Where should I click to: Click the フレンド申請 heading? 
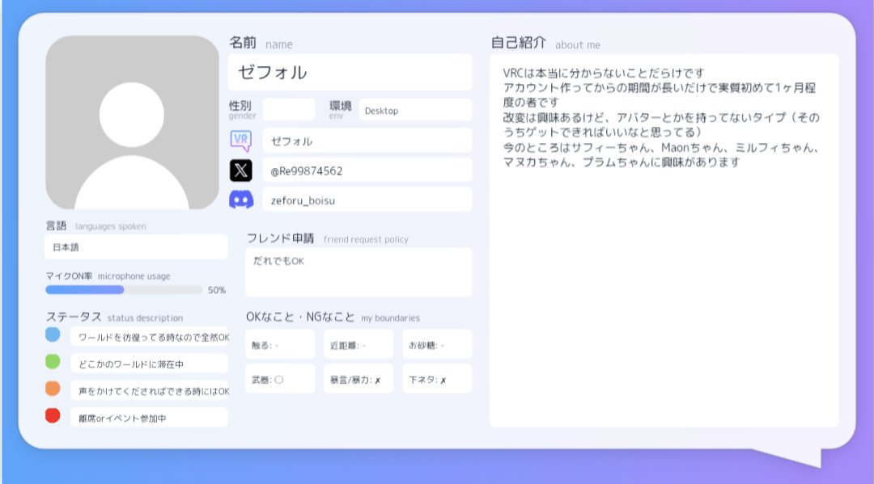click(280, 238)
